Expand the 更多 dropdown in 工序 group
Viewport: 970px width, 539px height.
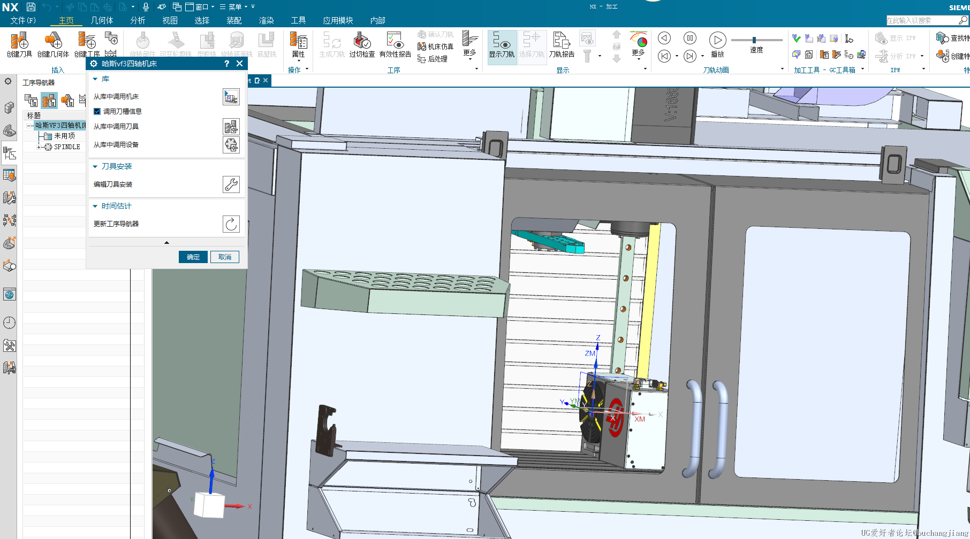click(469, 45)
